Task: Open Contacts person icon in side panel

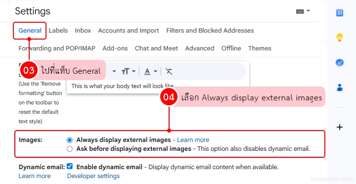Action: (339, 88)
